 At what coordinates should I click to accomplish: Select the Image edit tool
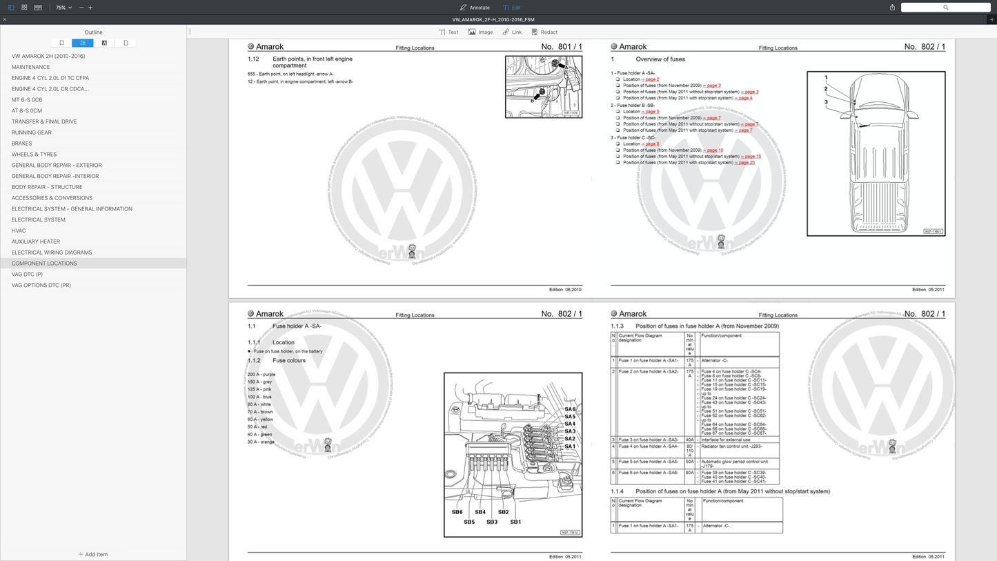coord(480,32)
